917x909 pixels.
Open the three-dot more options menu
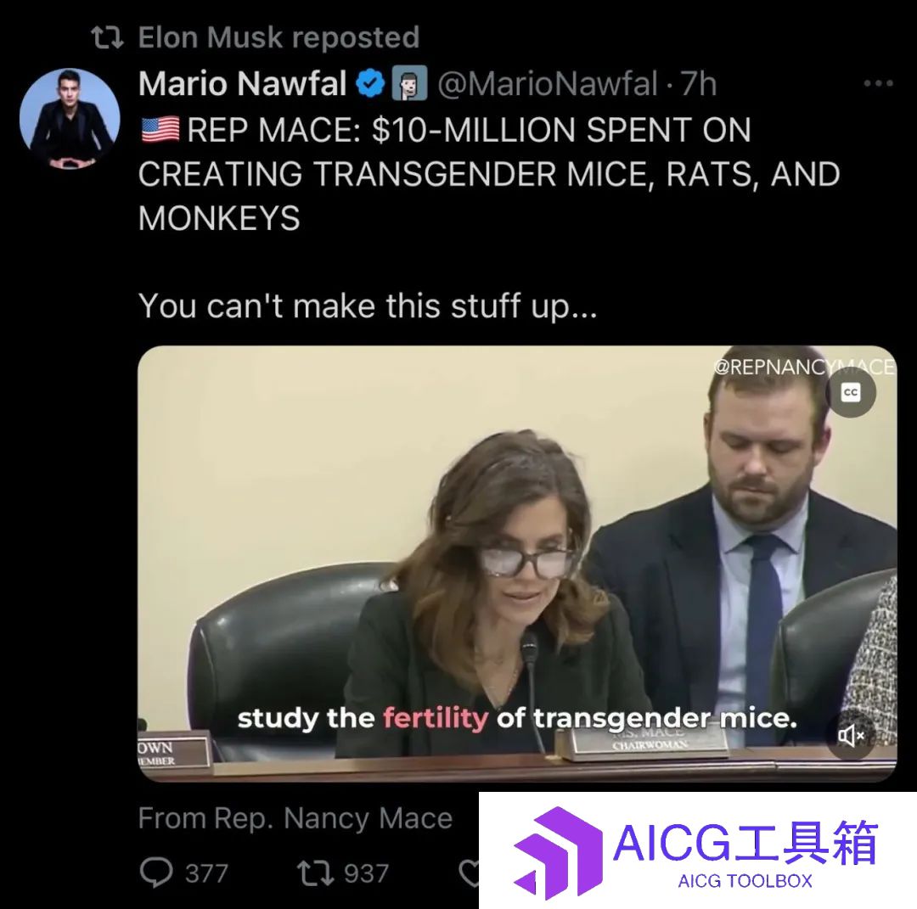coord(879,83)
